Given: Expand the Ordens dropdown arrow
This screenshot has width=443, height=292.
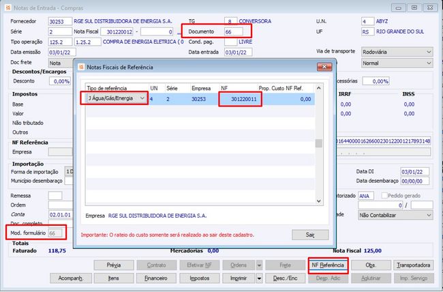Looking at the screenshot, I should tap(259, 265).
